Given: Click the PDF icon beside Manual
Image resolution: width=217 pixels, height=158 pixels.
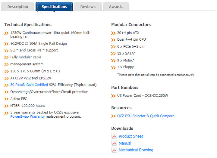Looking at the screenshot, I should click(x=114, y=143).
